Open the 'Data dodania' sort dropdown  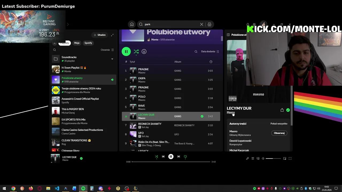coord(210,51)
